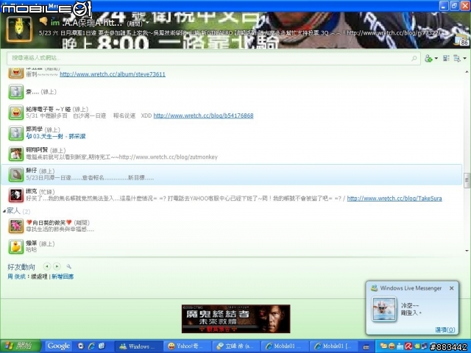Click the rubber duck avatar contact

15,247
